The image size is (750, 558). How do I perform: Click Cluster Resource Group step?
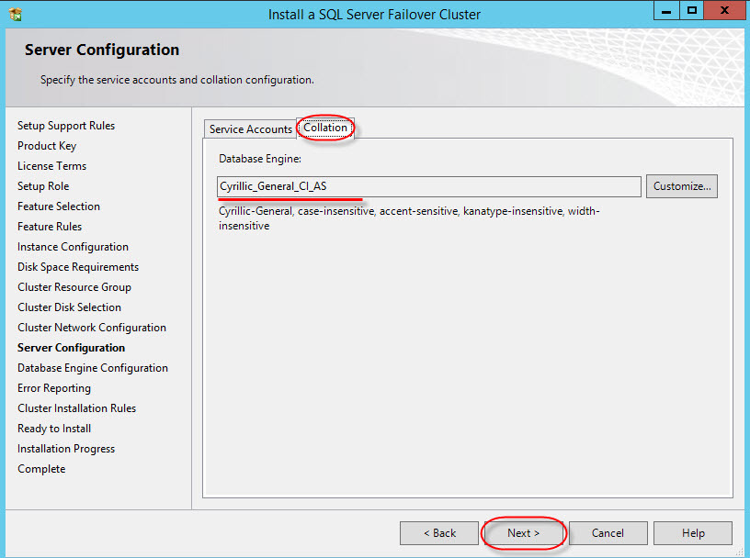pyautogui.click(x=74, y=287)
